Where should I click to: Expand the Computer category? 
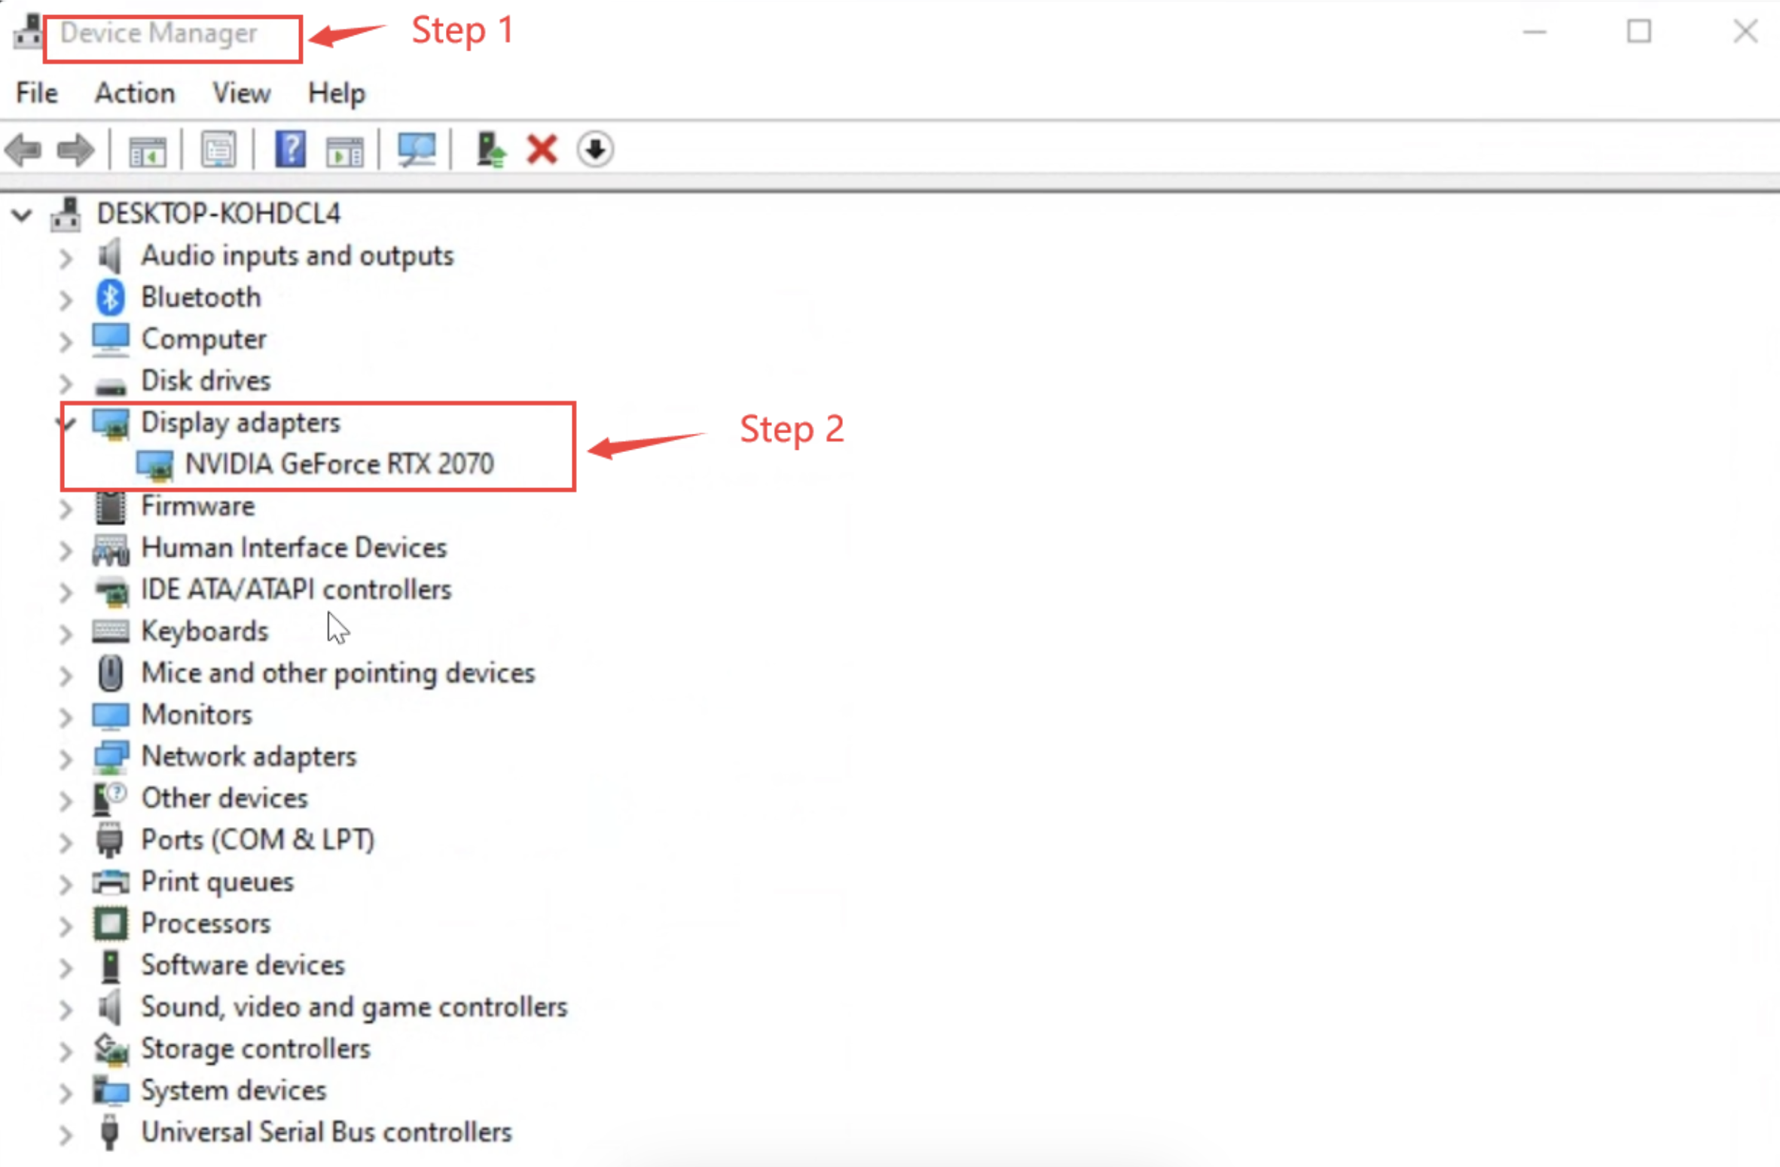coord(66,341)
